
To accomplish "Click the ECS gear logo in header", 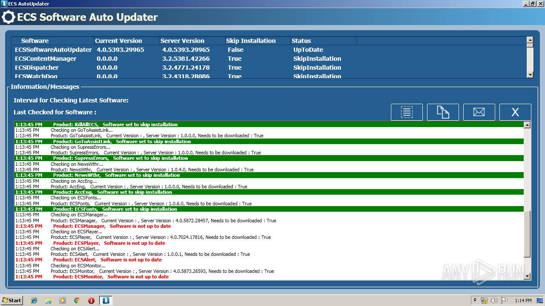I will [8, 17].
